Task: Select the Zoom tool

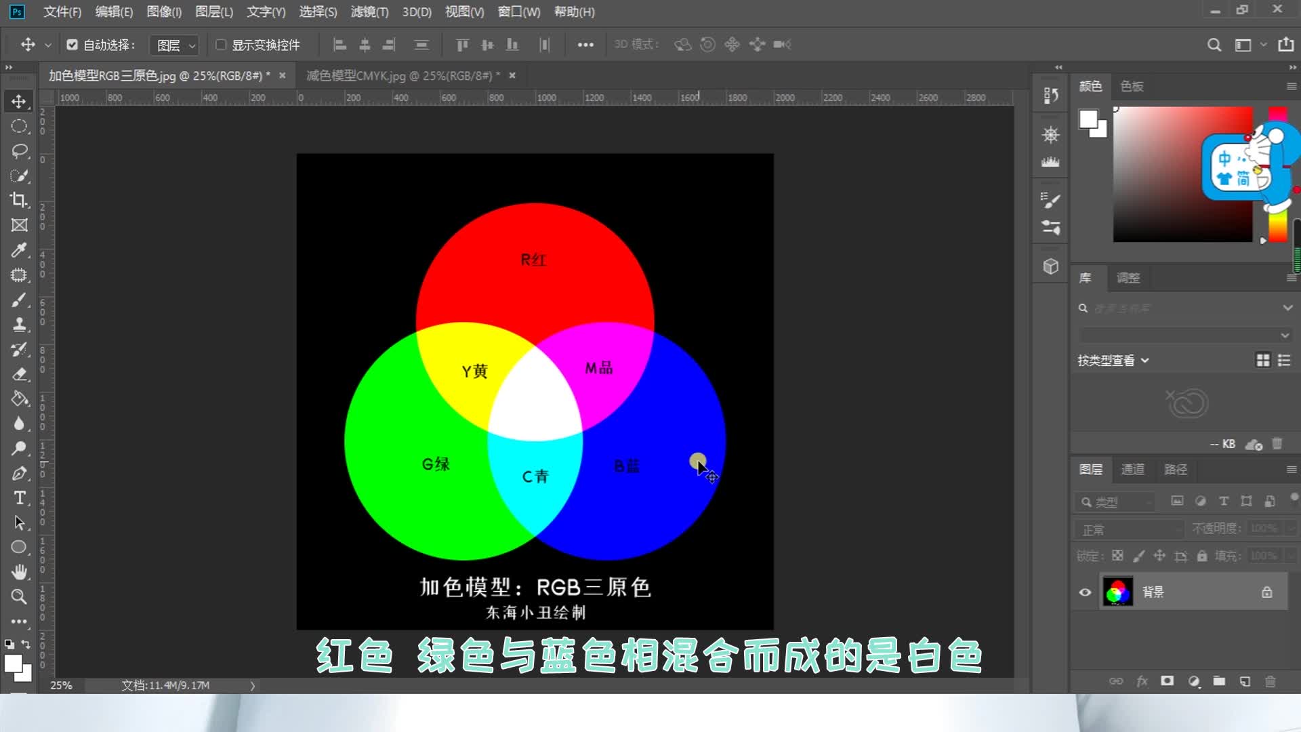Action: coord(19,596)
